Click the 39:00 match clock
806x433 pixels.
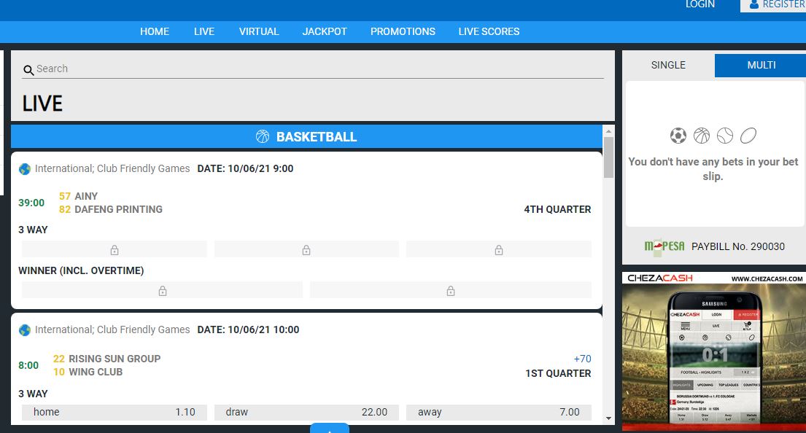coord(31,203)
